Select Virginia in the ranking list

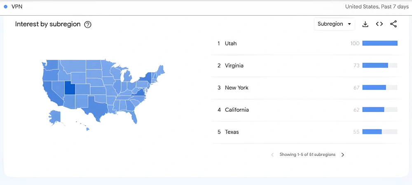click(x=307, y=66)
